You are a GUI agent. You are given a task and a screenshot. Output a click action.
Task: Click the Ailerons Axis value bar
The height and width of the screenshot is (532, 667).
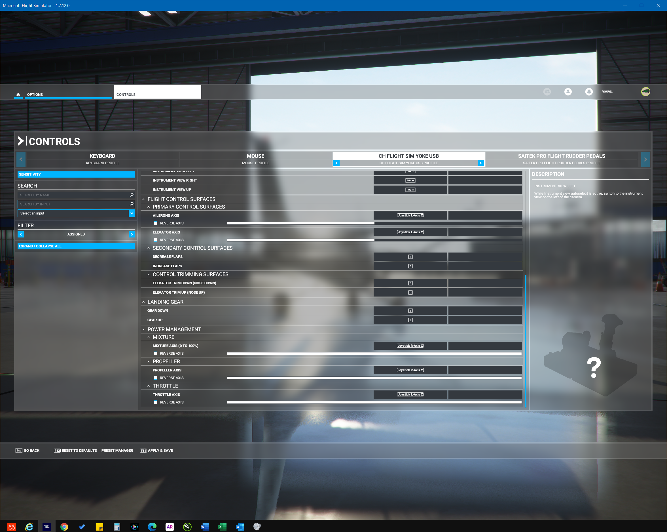[x=374, y=223]
